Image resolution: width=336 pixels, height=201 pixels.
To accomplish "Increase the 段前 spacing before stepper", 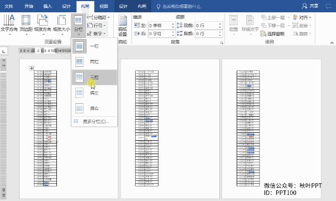I will click(x=220, y=24).
